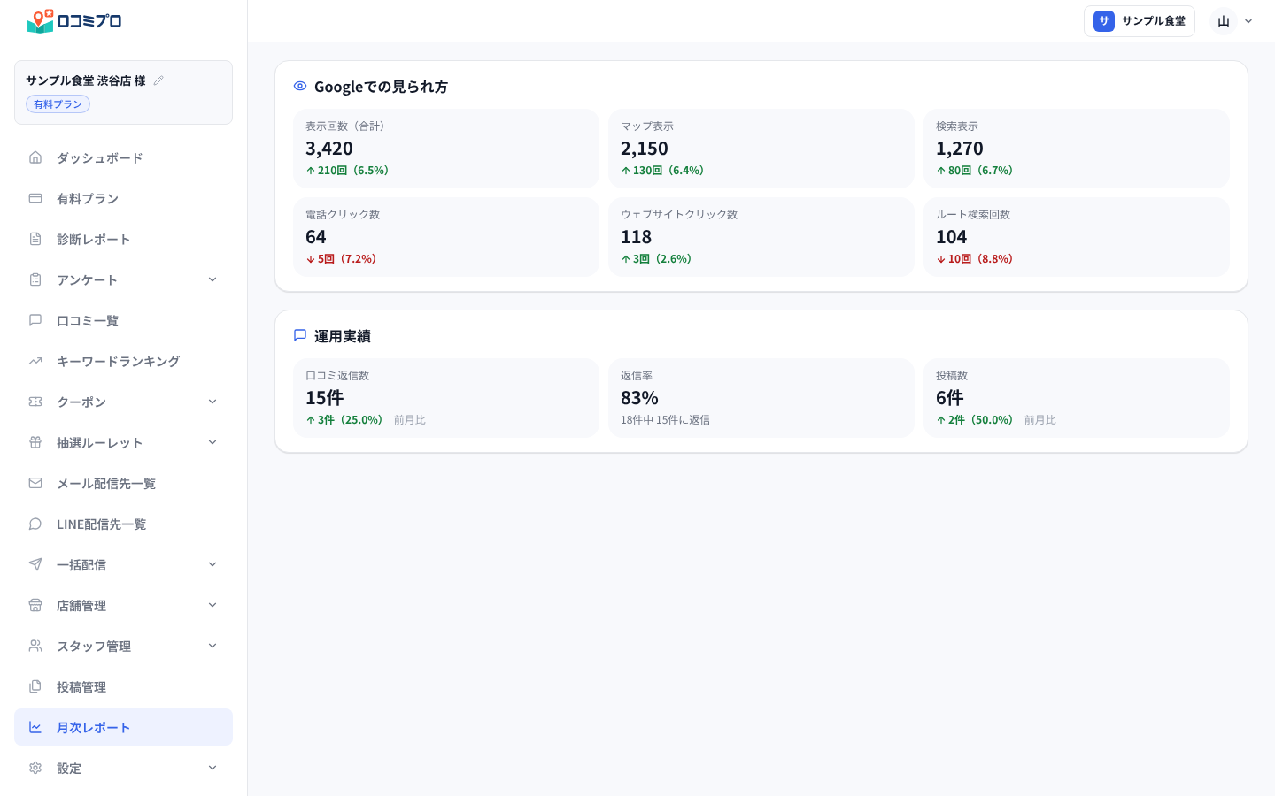Click the 口コミプロ logo
This screenshot has height=796, width=1275.
point(74,21)
